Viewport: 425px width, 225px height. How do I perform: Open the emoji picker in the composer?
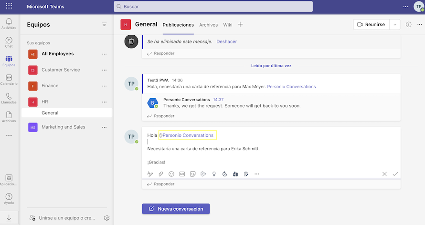pyautogui.click(x=171, y=174)
